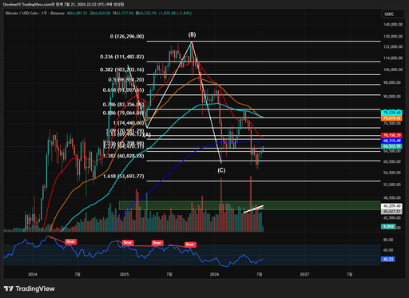Click the 2026 time axis label
The width and height of the screenshot is (409, 298).
pos(214,274)
